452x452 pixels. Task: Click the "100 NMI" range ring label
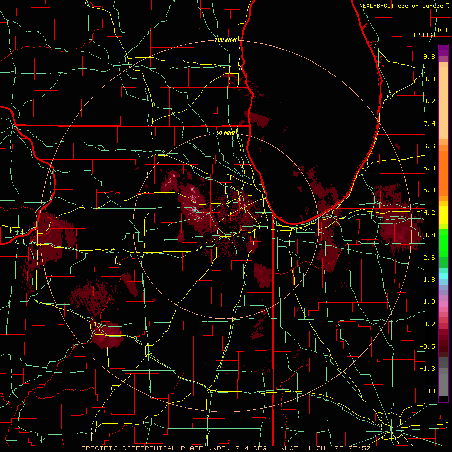[x=225, y=40]
